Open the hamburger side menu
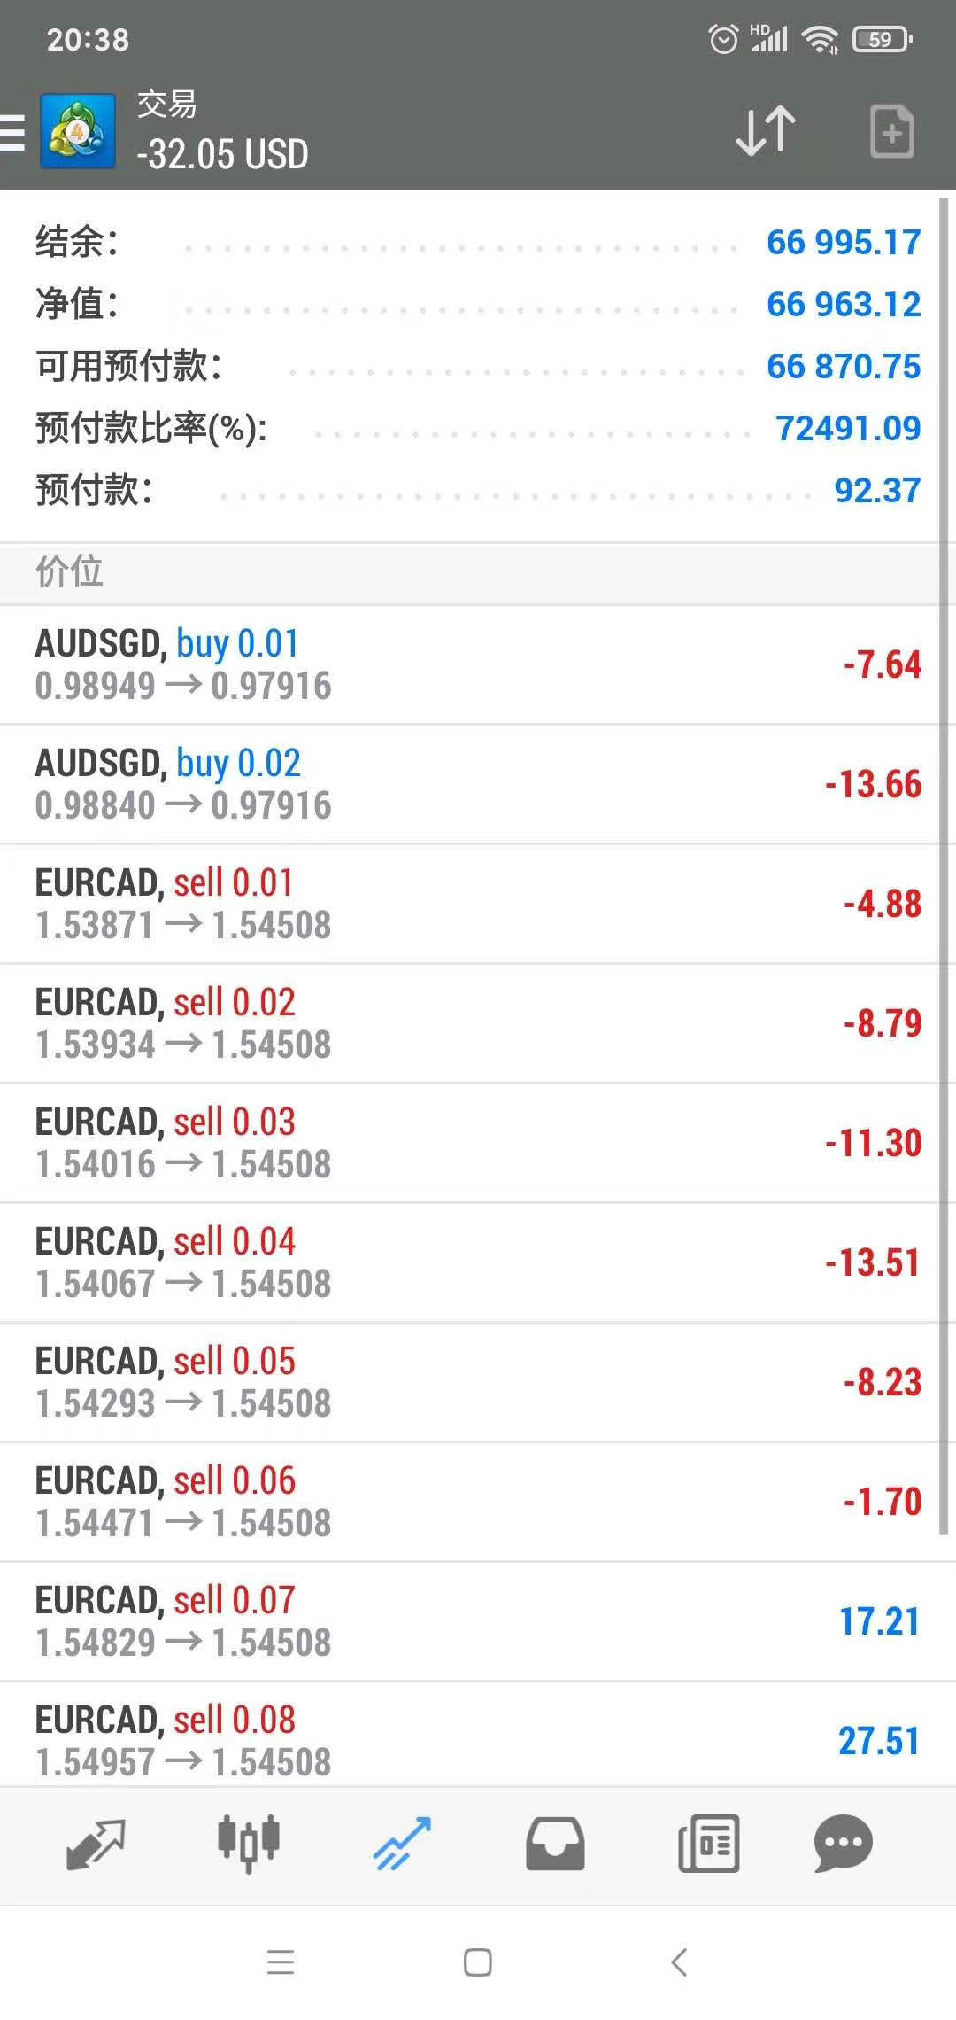The height and width of the screenshot is (2020, 956). 12,133
